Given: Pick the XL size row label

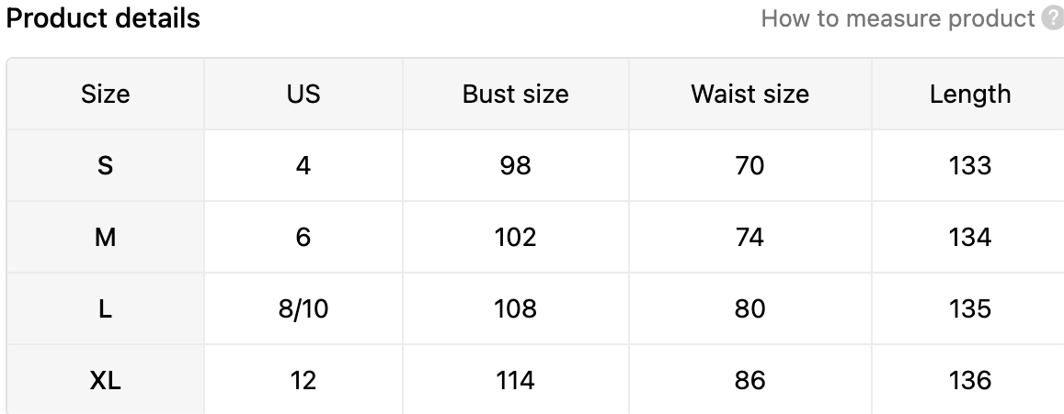Looking at the screenshot, I should click(x=106, y=380).
